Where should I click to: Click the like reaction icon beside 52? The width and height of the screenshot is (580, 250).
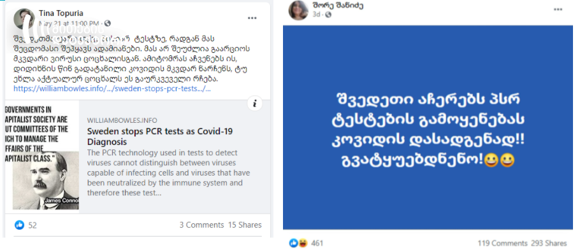click(20, 225)
